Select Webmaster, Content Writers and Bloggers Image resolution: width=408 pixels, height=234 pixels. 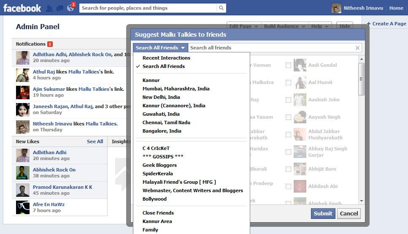click(x=192, y=190)
